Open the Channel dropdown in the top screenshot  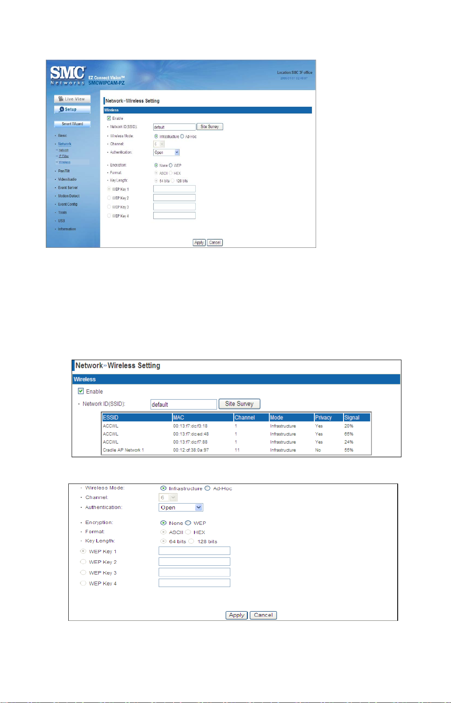point(159,144)
